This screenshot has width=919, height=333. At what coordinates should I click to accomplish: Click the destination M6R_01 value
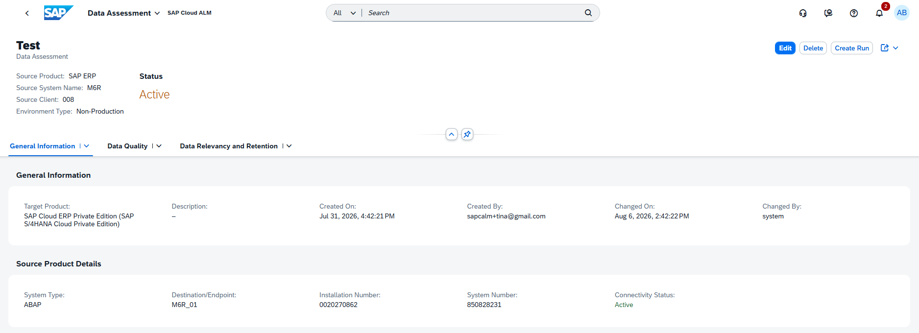185,305
